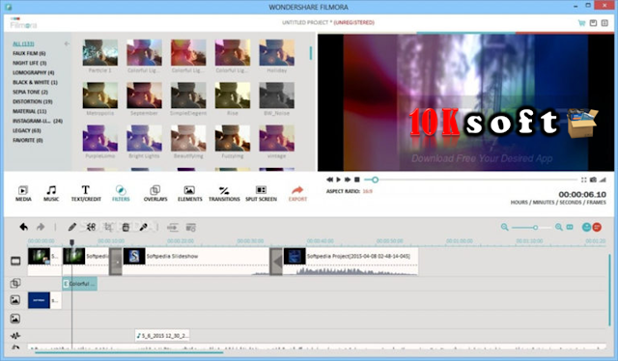The image size is (618, 361).
Task: Select Favorite (0) category
Action: coord(28,140)
